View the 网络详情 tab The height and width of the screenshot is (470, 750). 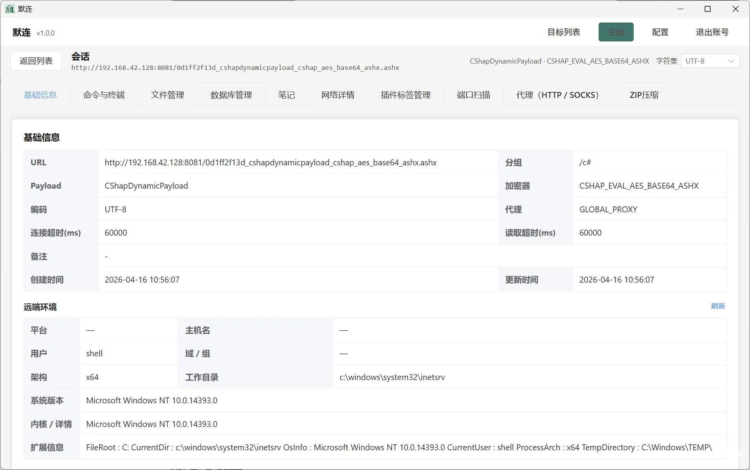(338, 95)
